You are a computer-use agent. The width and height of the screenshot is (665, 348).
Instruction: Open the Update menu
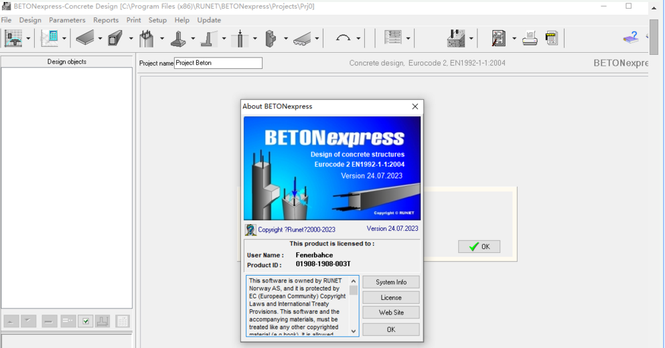click(x=209, y=20)
